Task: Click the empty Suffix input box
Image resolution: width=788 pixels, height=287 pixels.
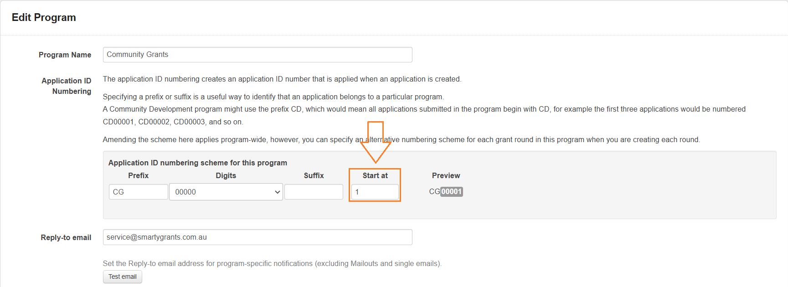Action: 314,192
